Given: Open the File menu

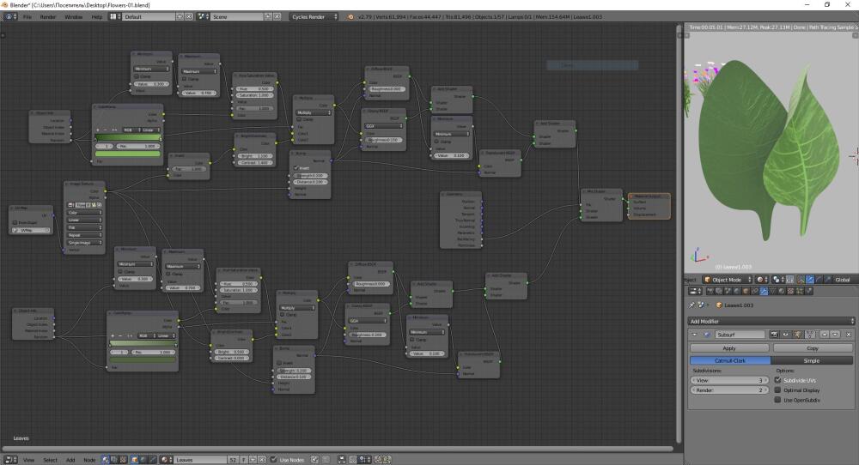Looking at the screenshot, I should [x=27, y=17].
